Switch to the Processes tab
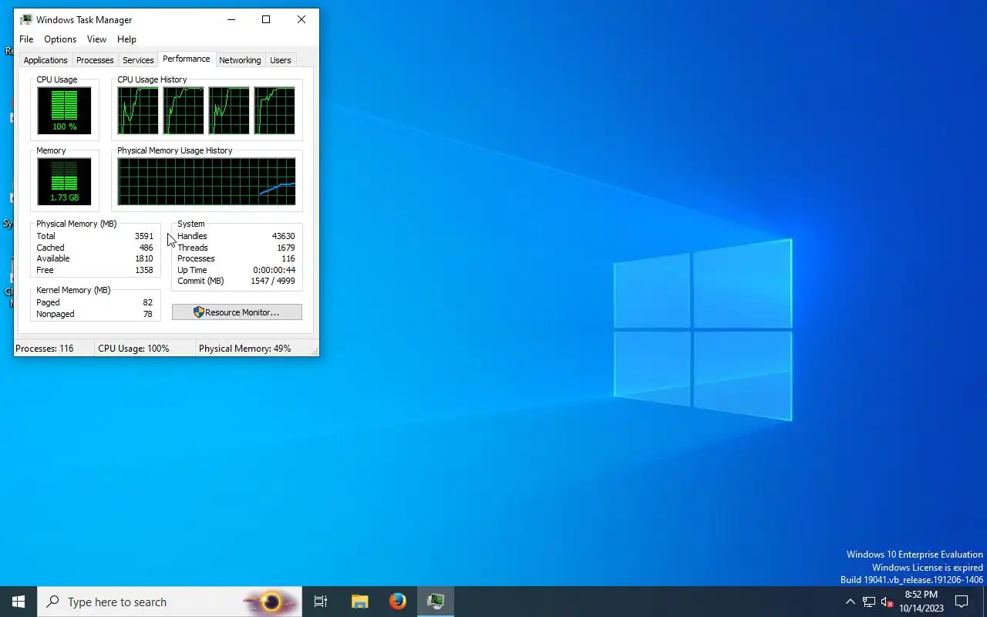Screen dimensions: 987x617 [x=95, y=60]
